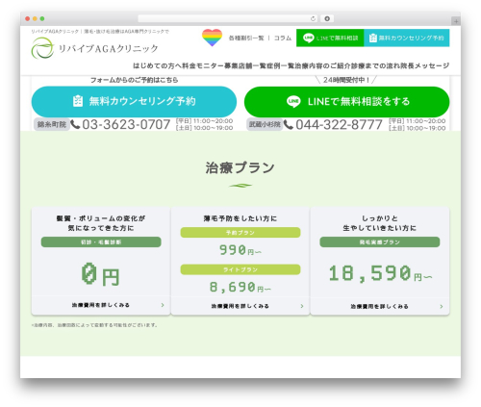Click the arrow chevron in the 18,590円 card
Viewport: 481px width, 407px height.
click(442, 307)
